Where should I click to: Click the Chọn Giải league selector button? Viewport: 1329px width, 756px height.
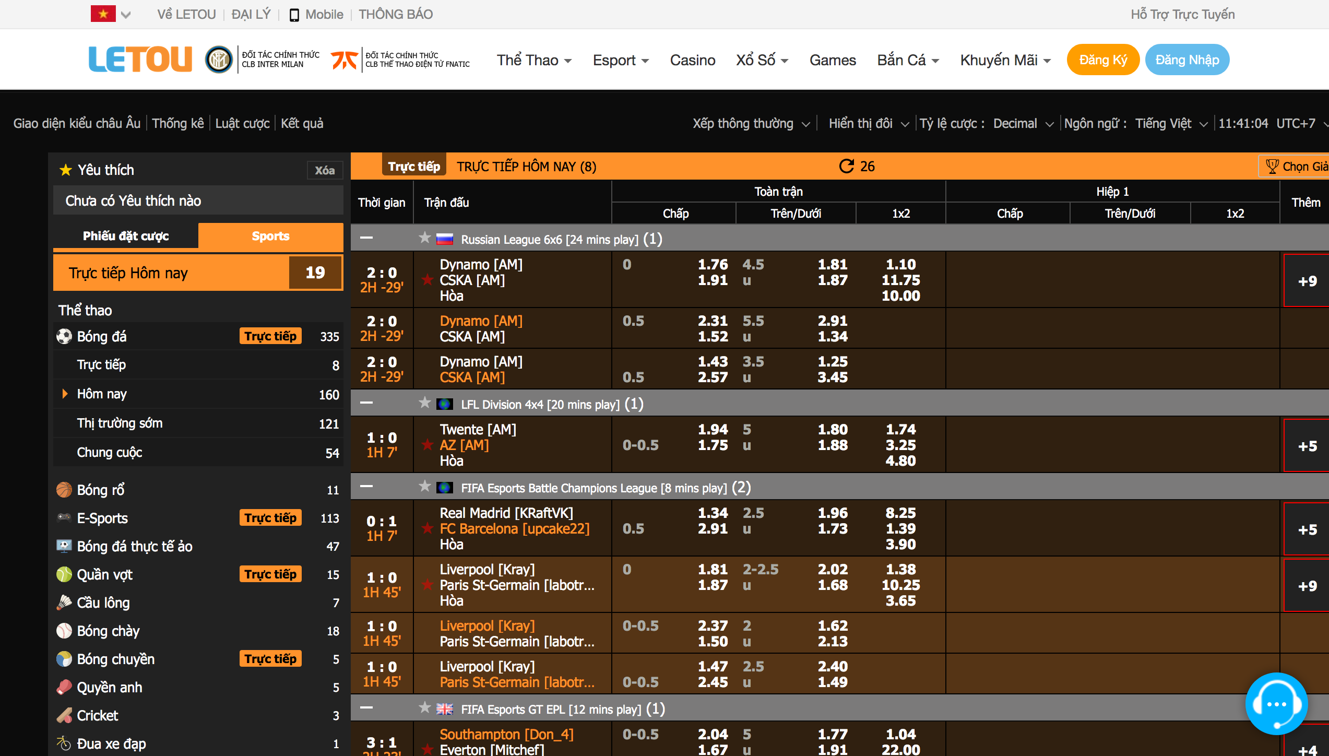tap(1294, 166)
